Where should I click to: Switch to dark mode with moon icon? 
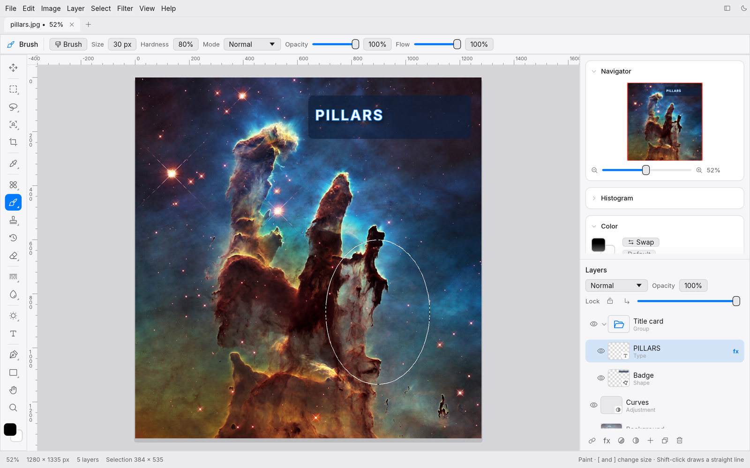pyautogui.click(x=744, y=8)
